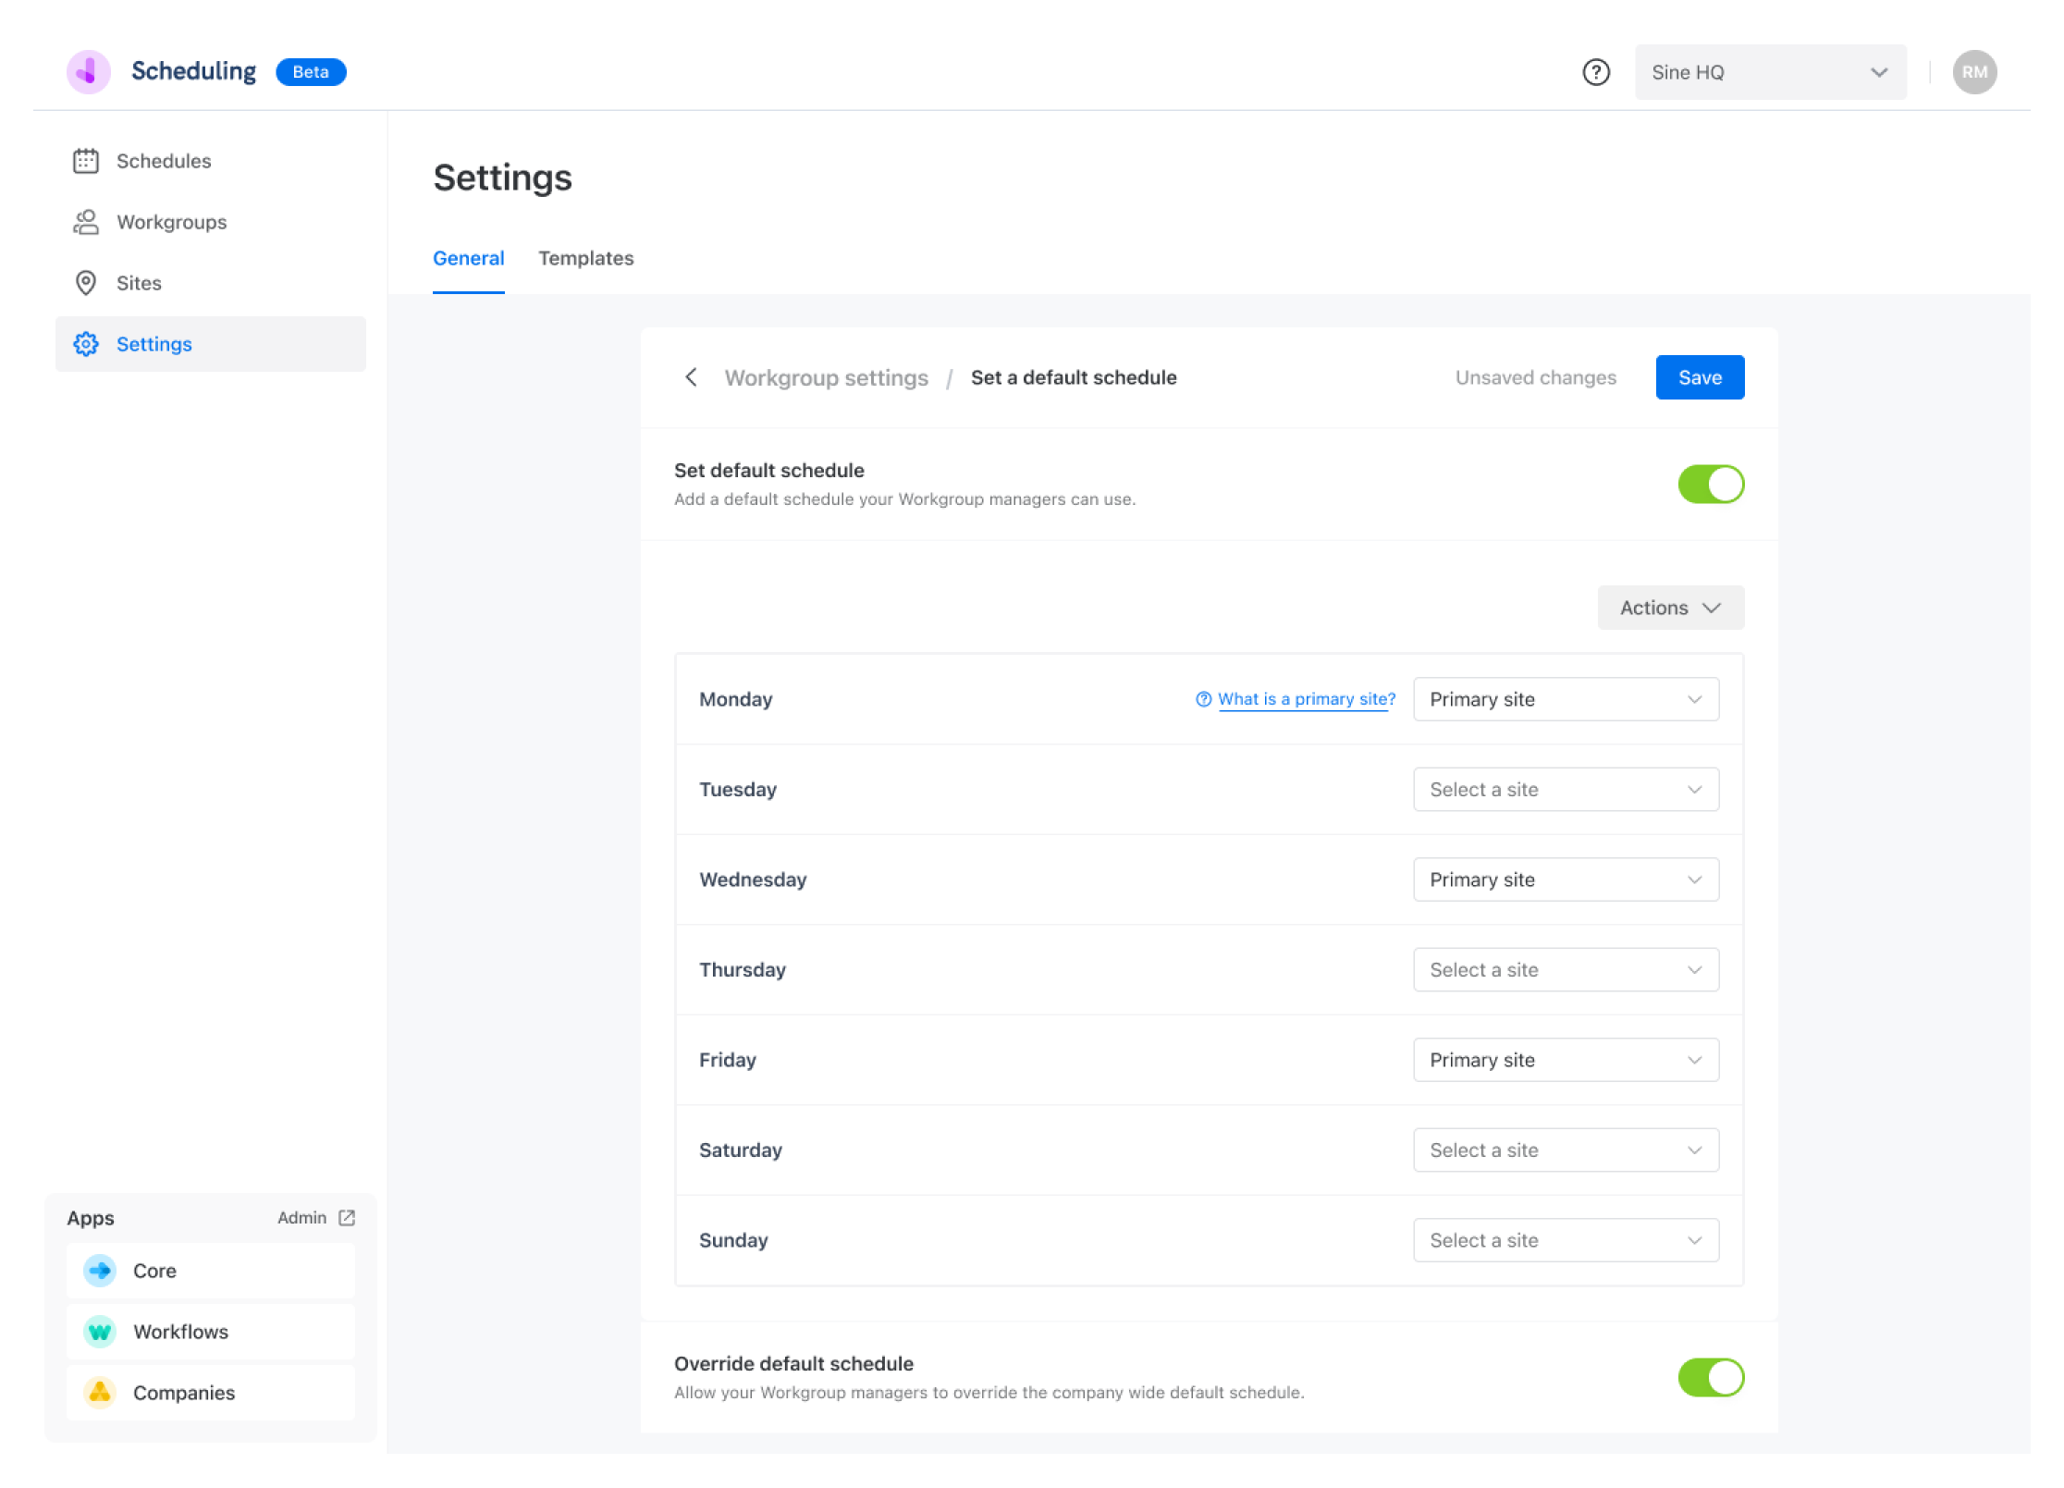Click the Tuesday row label
The image size is (2064, 1488).
(x=738, y=790)
